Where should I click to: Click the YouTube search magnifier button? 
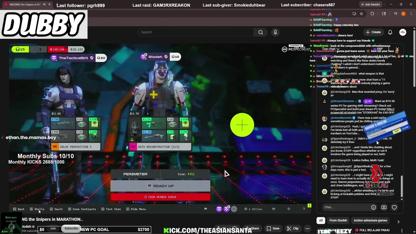click(260, 32)
